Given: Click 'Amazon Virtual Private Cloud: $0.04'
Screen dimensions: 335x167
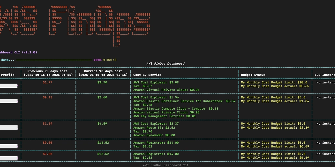Looking at the screenshot, I should point(166,90).
